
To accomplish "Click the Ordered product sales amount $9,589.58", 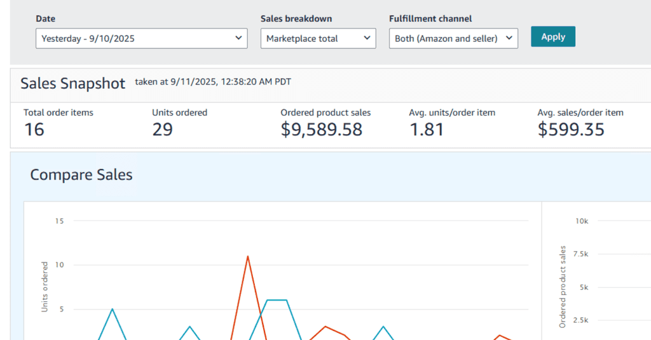I will (x=321, y=130).
